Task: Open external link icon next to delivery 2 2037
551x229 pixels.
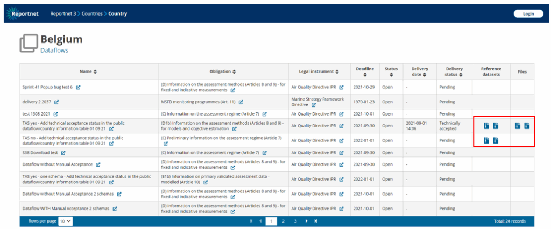Action: (56, 102)
